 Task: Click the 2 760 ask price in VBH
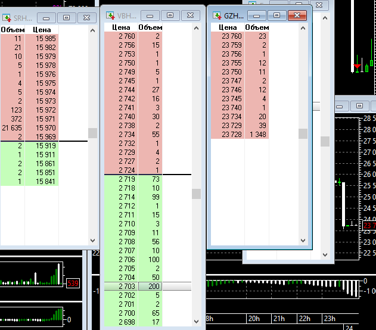click(121, 36)
